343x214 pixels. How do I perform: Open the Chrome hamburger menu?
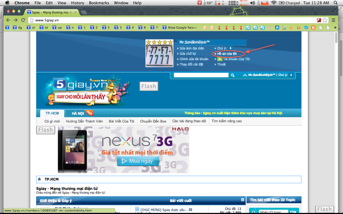point(333,20)
